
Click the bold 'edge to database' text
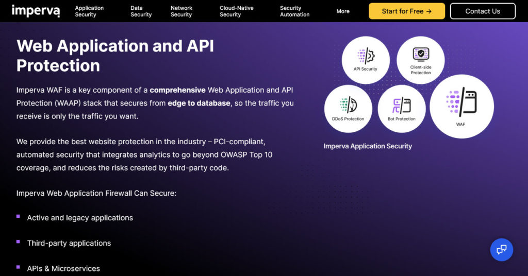(x=199, y=103)
